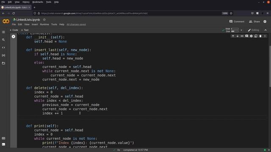The width and height of the screenshot is (271, 152).
Task: Reload the browser page
Action: coord(14,13)
